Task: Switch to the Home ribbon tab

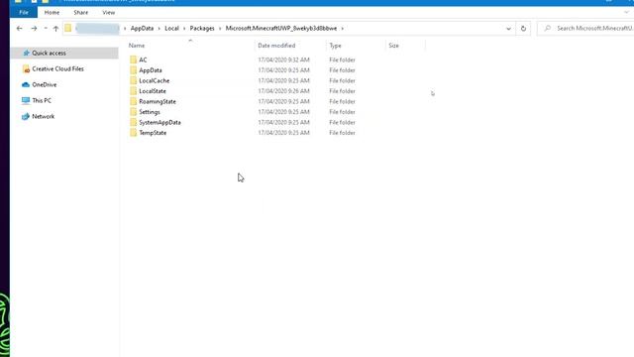Action: (52, 13)
